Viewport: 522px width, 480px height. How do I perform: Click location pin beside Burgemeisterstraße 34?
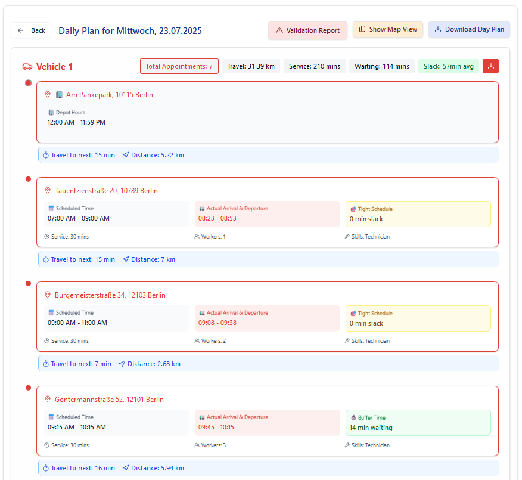(x=48, y=295)
